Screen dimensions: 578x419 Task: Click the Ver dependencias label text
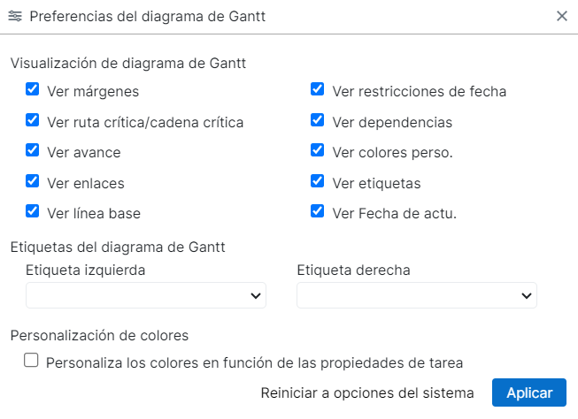(x=392, y=122)
